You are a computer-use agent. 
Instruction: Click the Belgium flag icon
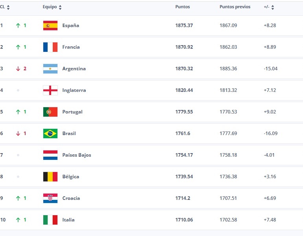pyautogui.click(x=50, y=177)
